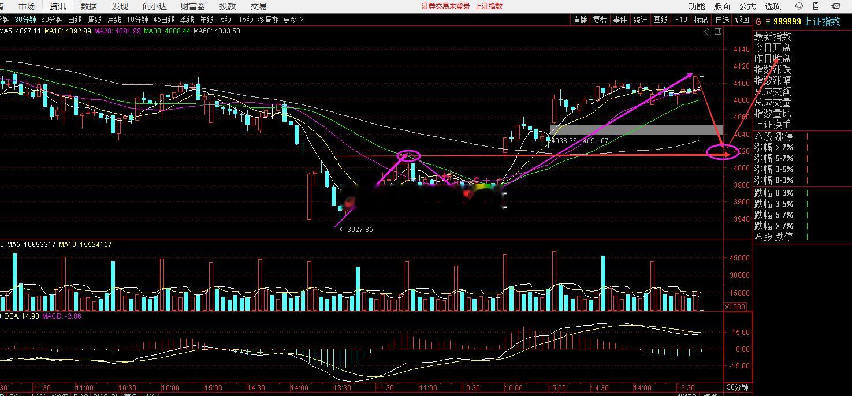This screenshot has width=852, height=396.
Task: Switch to the 季线 quarterly period
Action: coord(187,20)
